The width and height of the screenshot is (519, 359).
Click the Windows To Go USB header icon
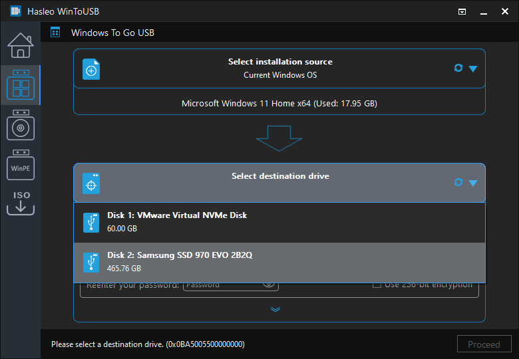tap(55, 33)
